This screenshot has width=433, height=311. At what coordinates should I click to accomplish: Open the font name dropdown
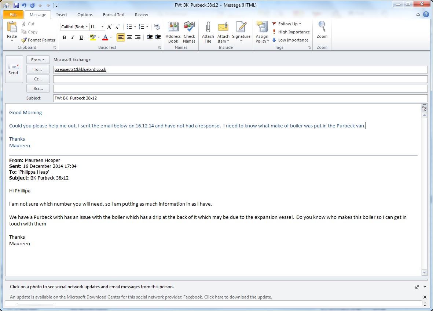[87, 27]
